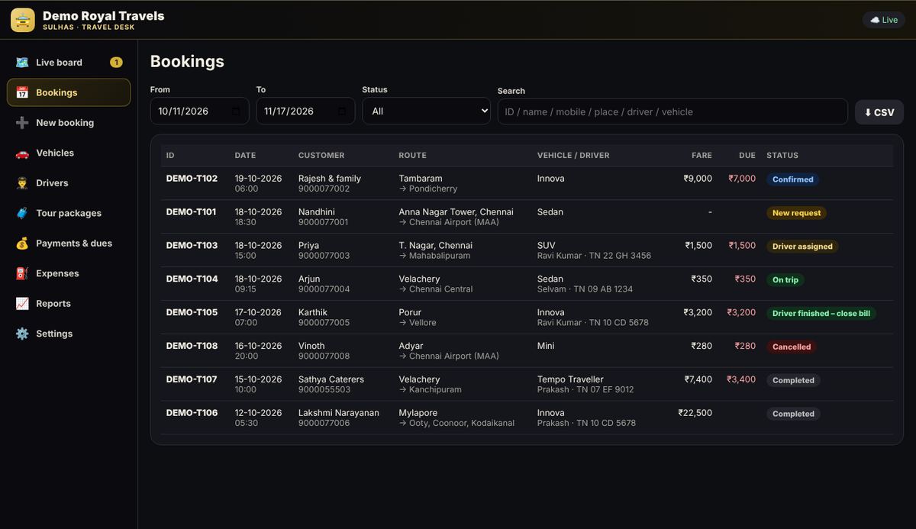Navigate to the Reports menu label
Viewport: 916px width, 529px height.
click(53, 304)
